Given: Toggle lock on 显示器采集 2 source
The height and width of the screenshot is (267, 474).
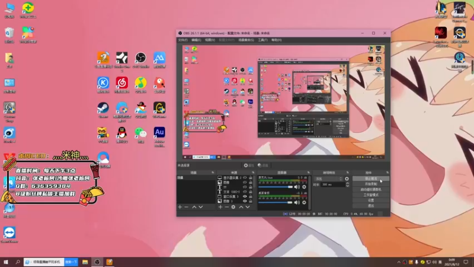Looking at the screenshot, I should tap(250, 177).
